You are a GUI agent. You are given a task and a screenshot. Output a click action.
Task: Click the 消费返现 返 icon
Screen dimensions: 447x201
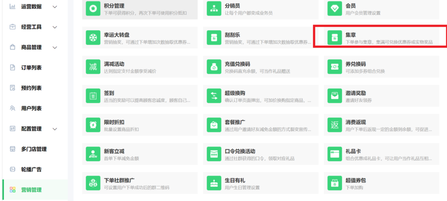point(334,125)
